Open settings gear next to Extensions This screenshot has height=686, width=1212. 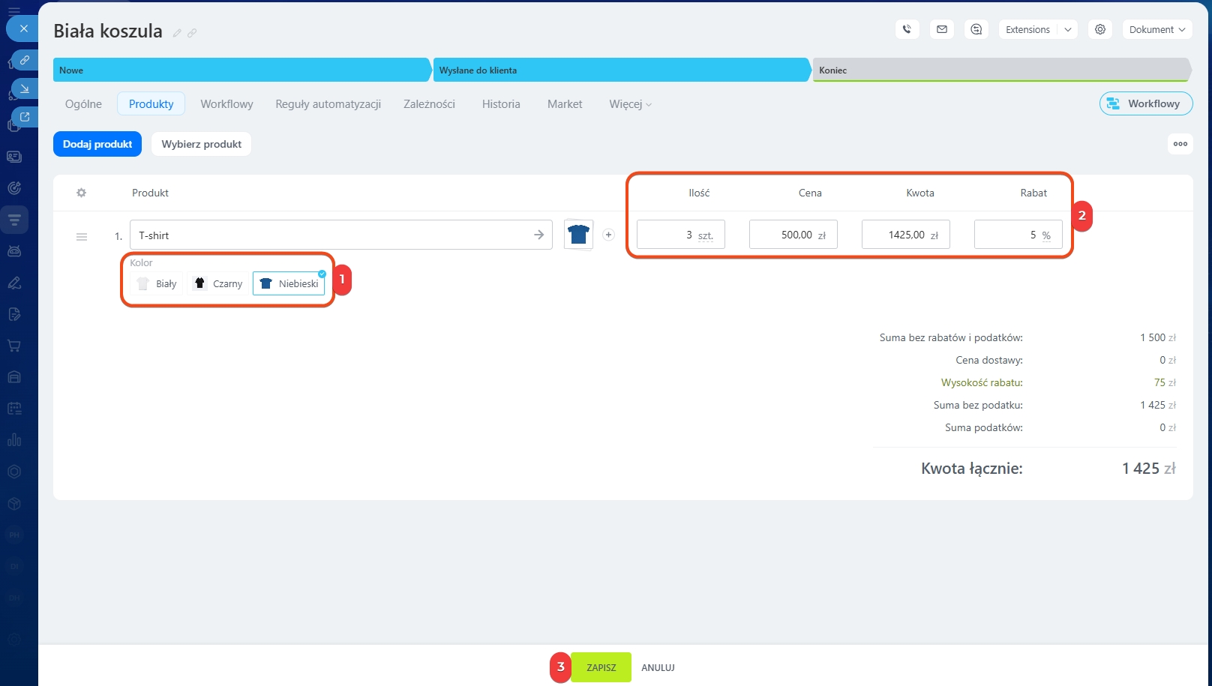click(1100, 29)
